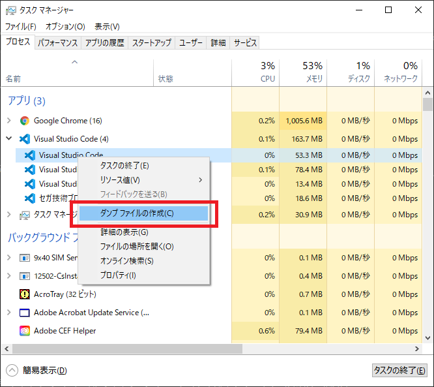Click the selected Visual Studio Code child icon
The image size is (434, 387).
click(30, 155)
